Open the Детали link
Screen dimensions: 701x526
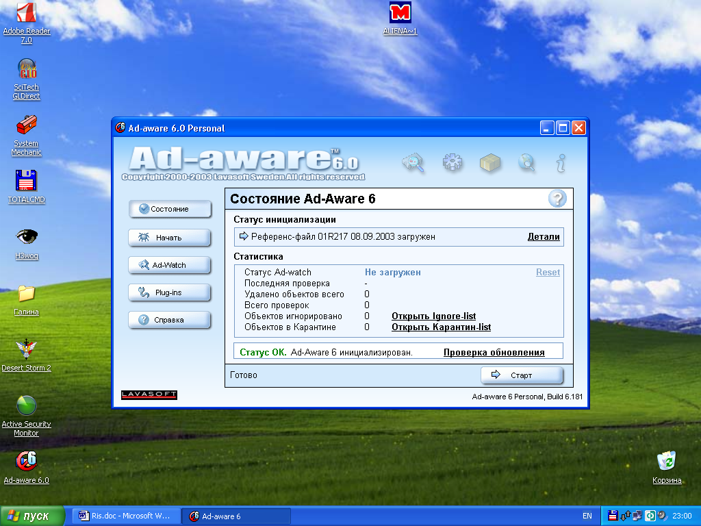point(544,236)
